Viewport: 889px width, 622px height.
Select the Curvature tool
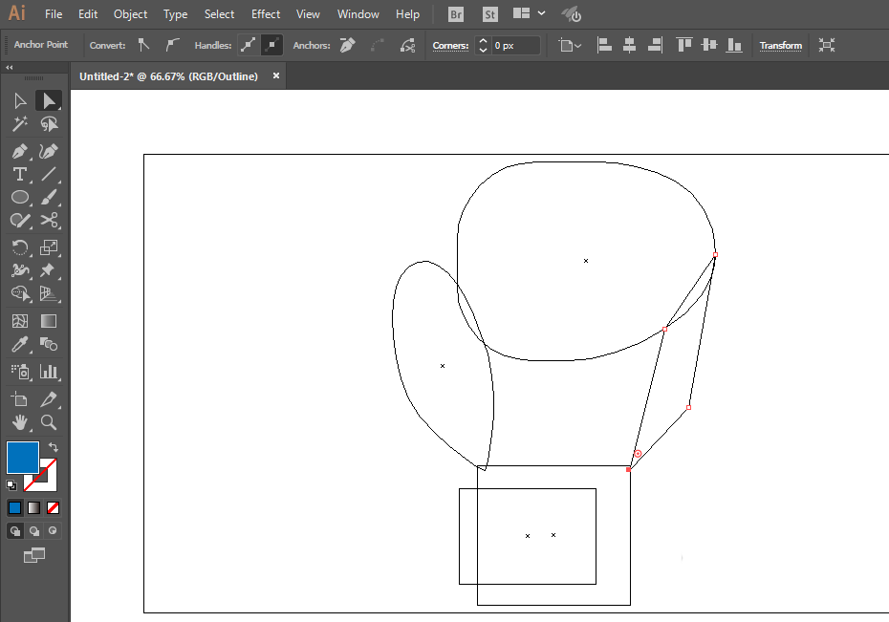point(49,152)
